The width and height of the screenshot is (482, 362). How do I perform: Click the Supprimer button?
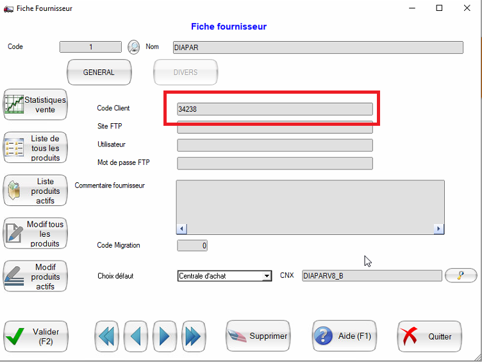tap(258, 336)
